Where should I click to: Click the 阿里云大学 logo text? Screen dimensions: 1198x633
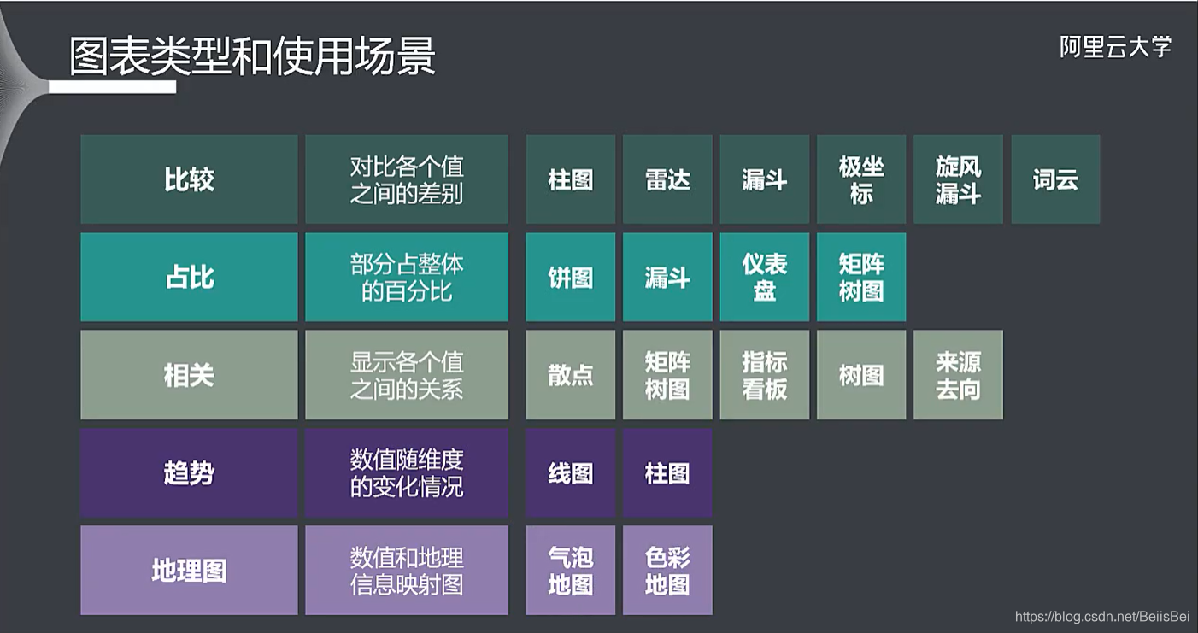coord(1115,49)
